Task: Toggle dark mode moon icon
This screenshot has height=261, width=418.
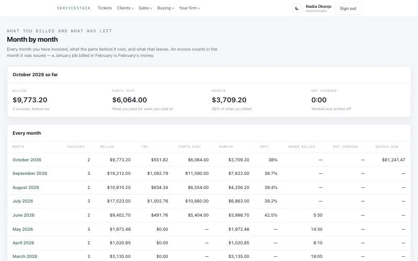Action: (x=297, y=8)
